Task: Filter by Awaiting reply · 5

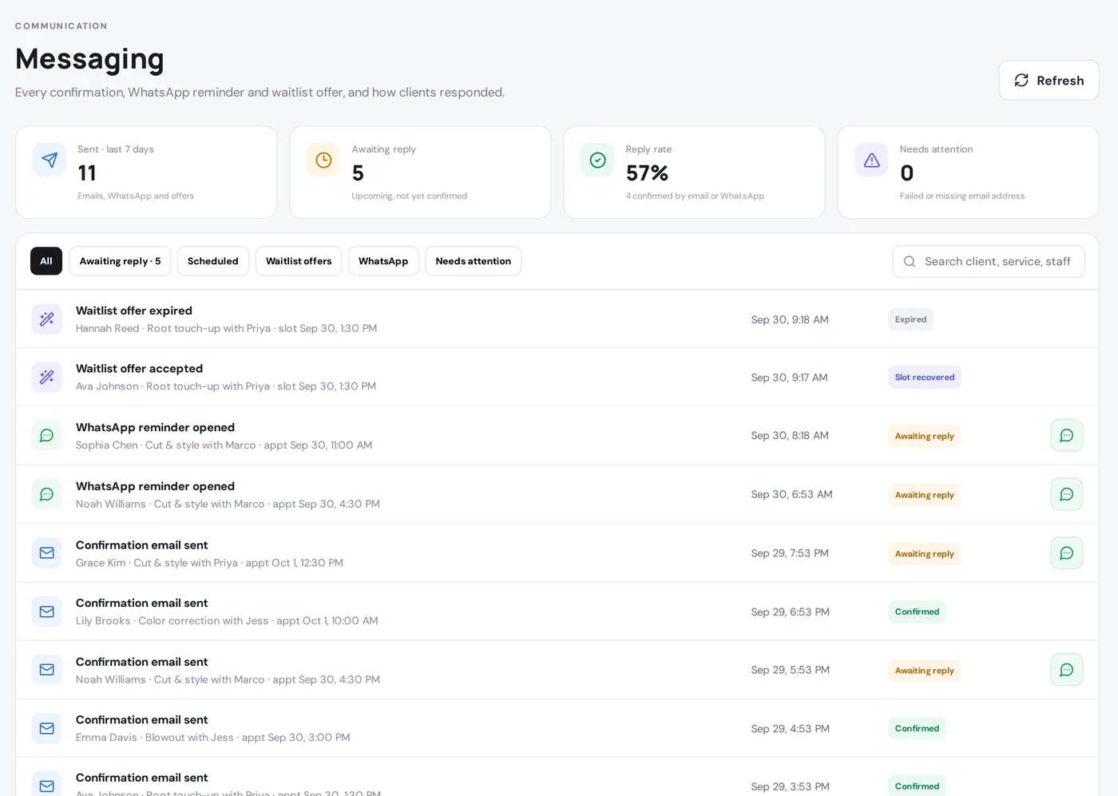Action: (x=120, y=261)
